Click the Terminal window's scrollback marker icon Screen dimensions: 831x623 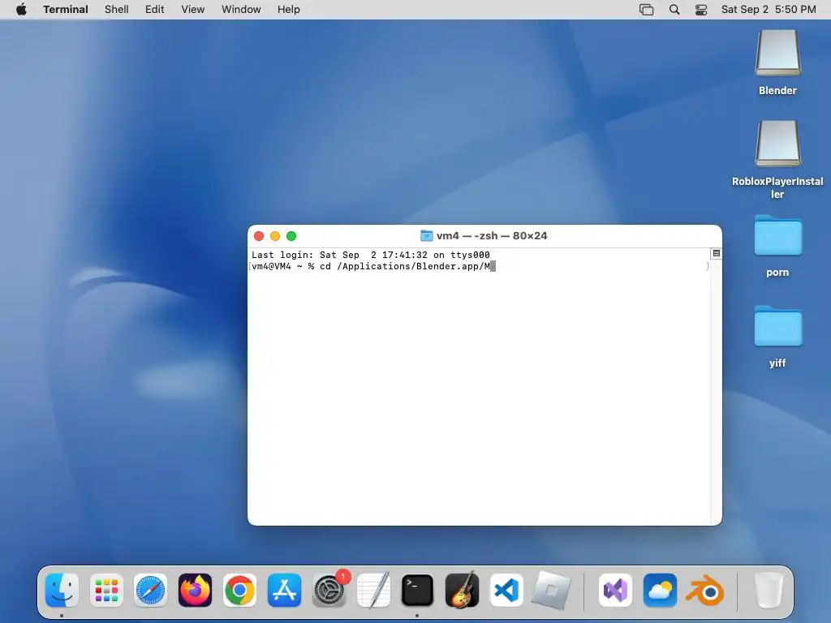pos(716,254)
